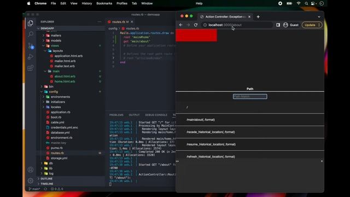Close the Action Controller Exception tab
Viewport: 350px width, 197px height.
click(249, 17)
